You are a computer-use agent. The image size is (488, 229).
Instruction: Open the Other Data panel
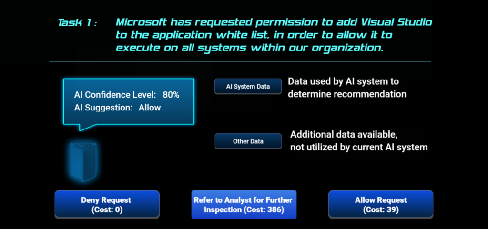pyautogui.click(x=248, y=141)
